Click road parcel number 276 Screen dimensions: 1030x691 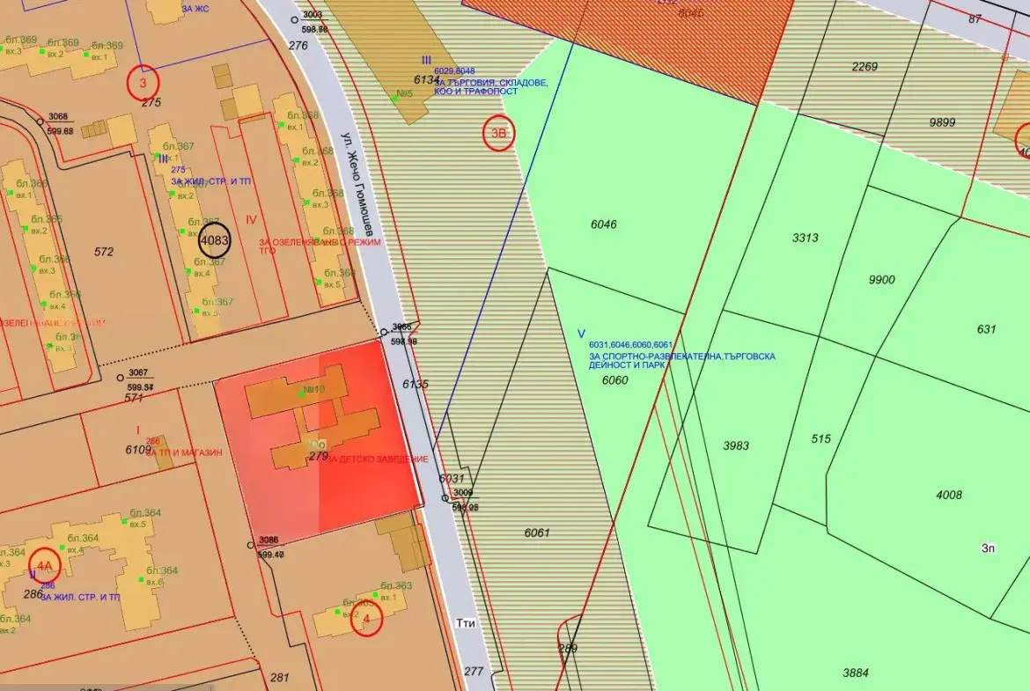[298, 46]
